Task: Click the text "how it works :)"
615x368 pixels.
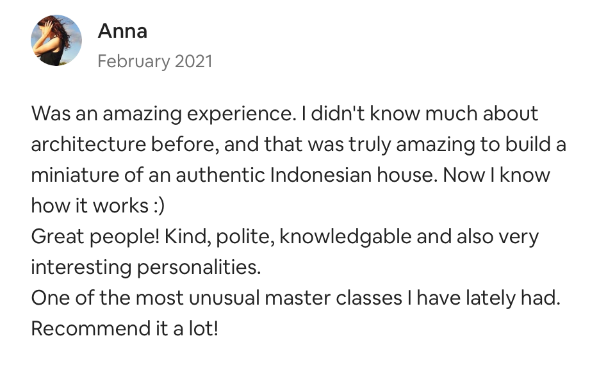Action: point(90,206)
